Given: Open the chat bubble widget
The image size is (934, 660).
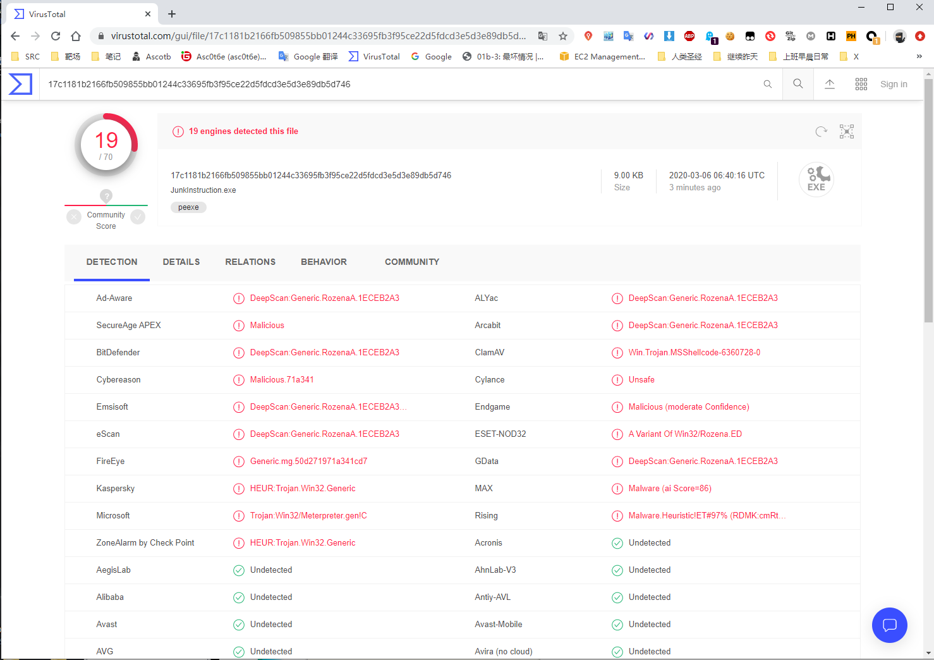Looking at the screenshot, I should 890,625.
